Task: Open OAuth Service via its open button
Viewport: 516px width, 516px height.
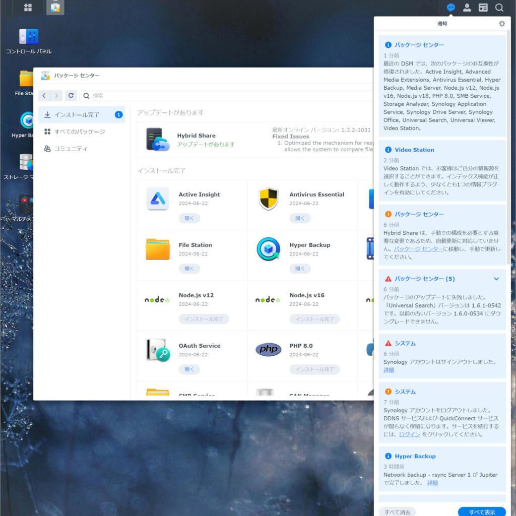Action: 189,369
